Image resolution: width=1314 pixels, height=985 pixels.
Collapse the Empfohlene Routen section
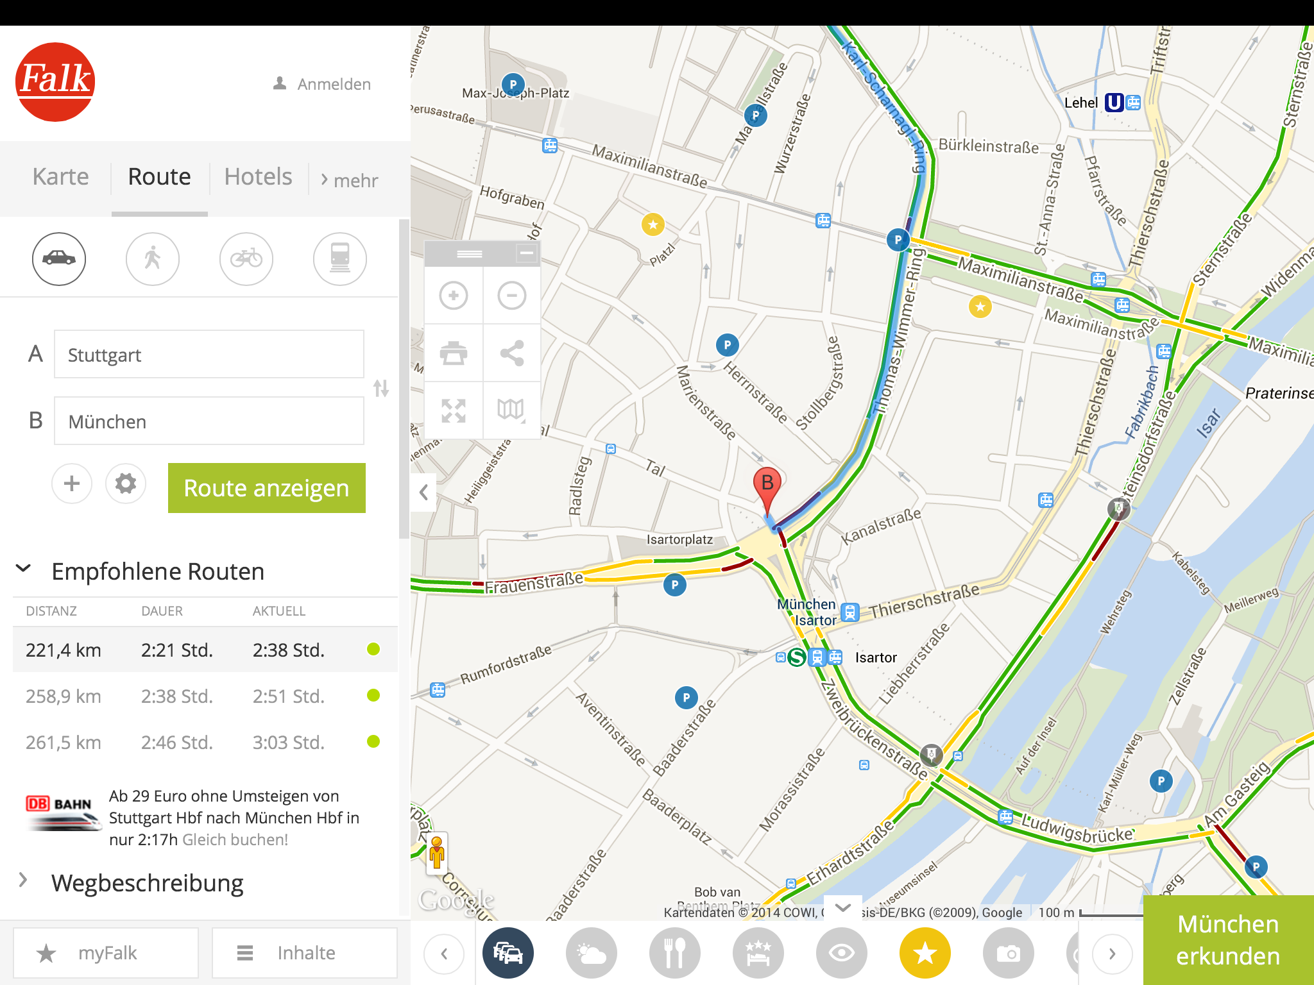click(x=24, y=568)
